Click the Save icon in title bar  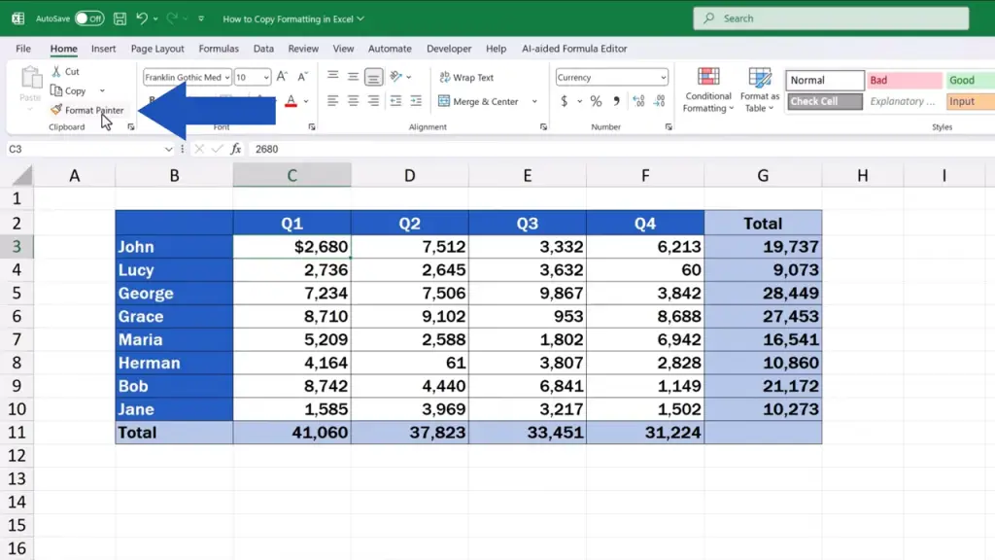(x=120, y=18)
